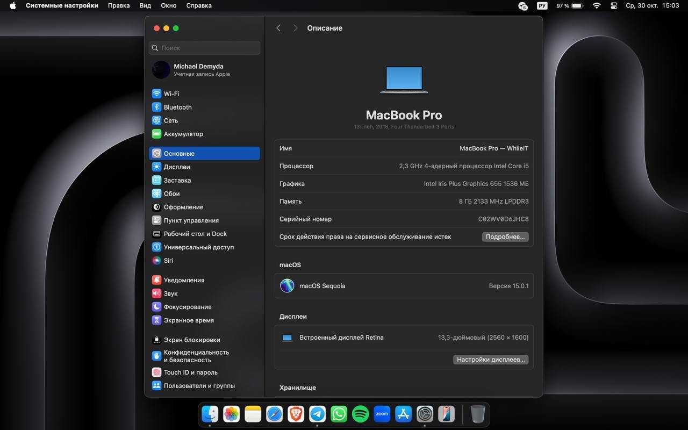Click the notification badge icon in menu bar
The image size is (688, 430).
click(523, 5)
